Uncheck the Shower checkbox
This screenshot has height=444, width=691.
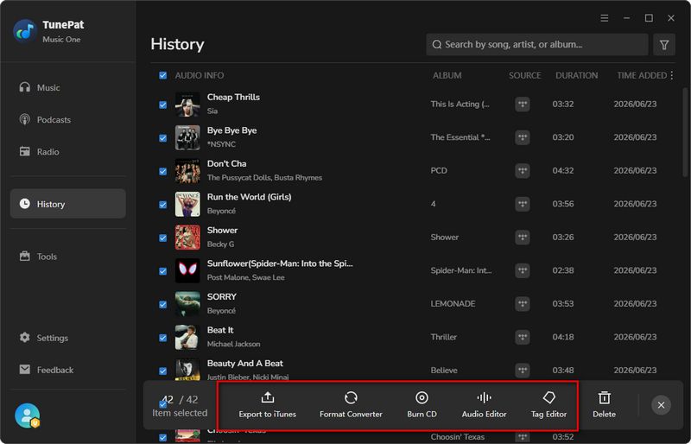click(163, 238)
